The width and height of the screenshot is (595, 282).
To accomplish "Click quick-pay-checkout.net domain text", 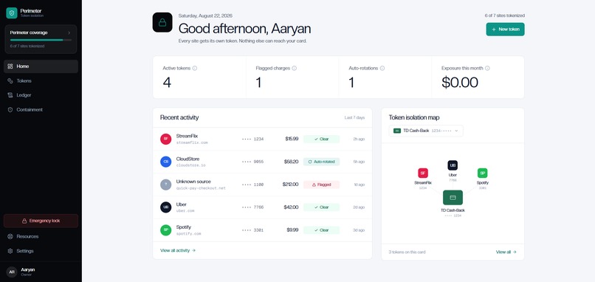I will coord(201,188).
